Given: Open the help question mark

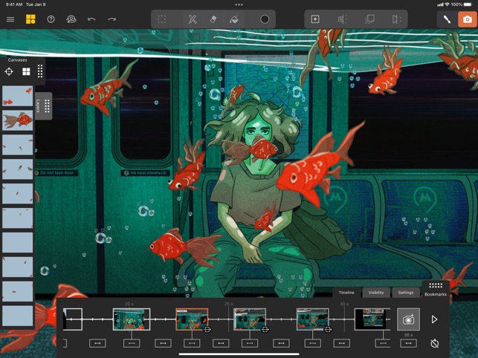Looking at the screenshot, I should pyautogui.click(x=51, y=19).
